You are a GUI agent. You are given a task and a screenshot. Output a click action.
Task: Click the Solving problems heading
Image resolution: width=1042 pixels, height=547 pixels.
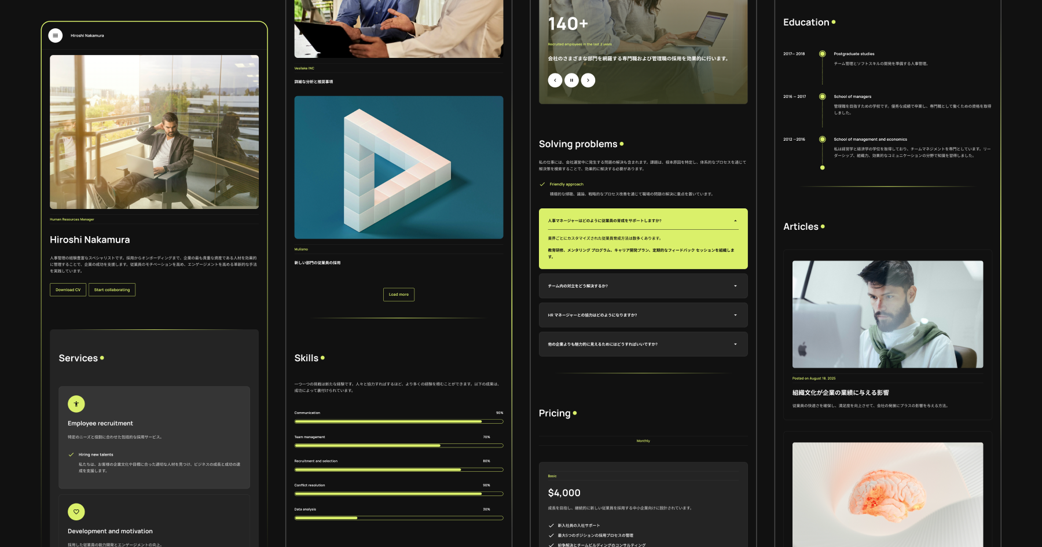click(x=578, y=144)
